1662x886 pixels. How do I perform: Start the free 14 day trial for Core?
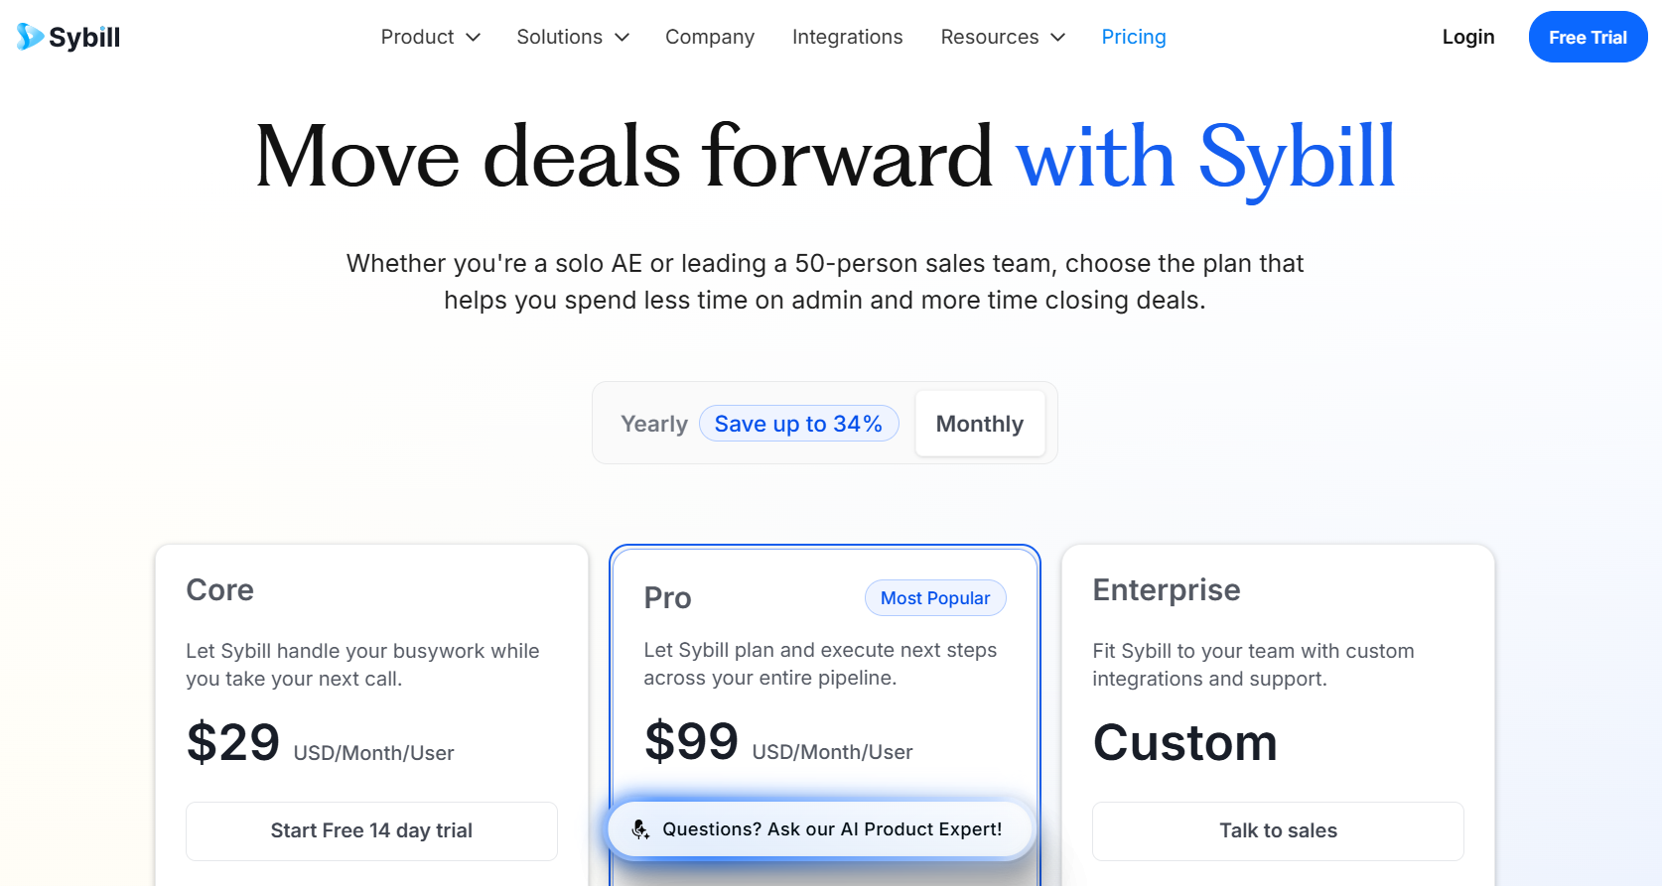[371, 830]
